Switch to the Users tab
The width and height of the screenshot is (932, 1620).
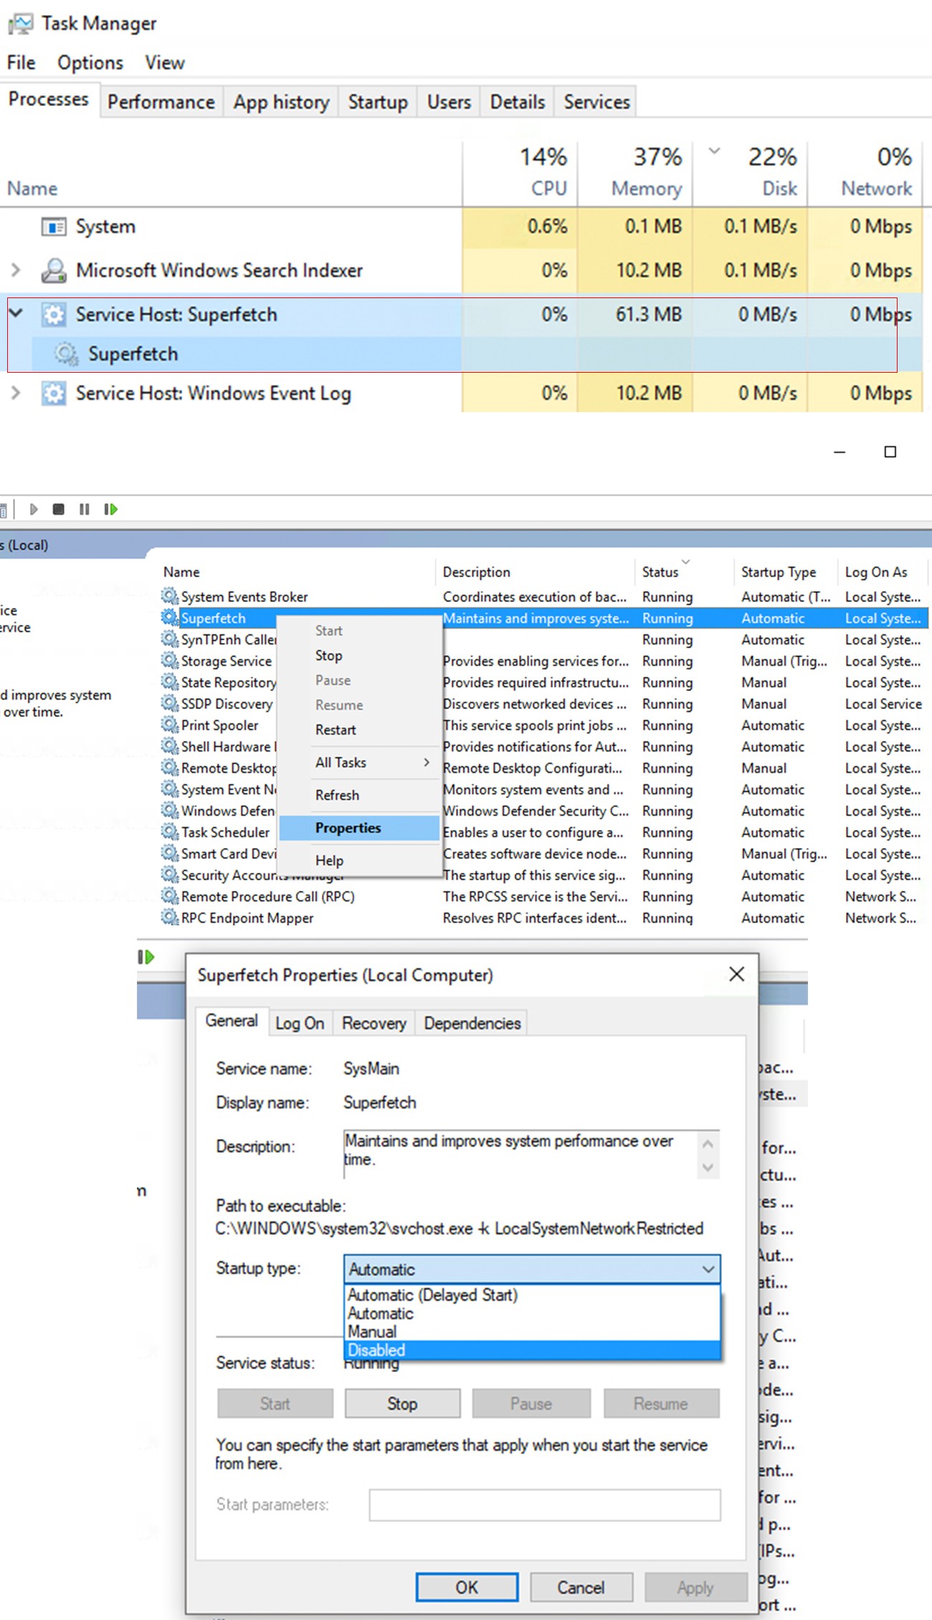pos(449,102)
